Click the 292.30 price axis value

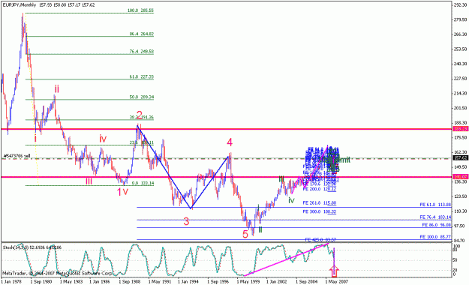(x=461, y=4)
